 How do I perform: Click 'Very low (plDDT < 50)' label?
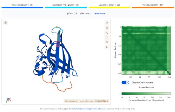[153, 5]
